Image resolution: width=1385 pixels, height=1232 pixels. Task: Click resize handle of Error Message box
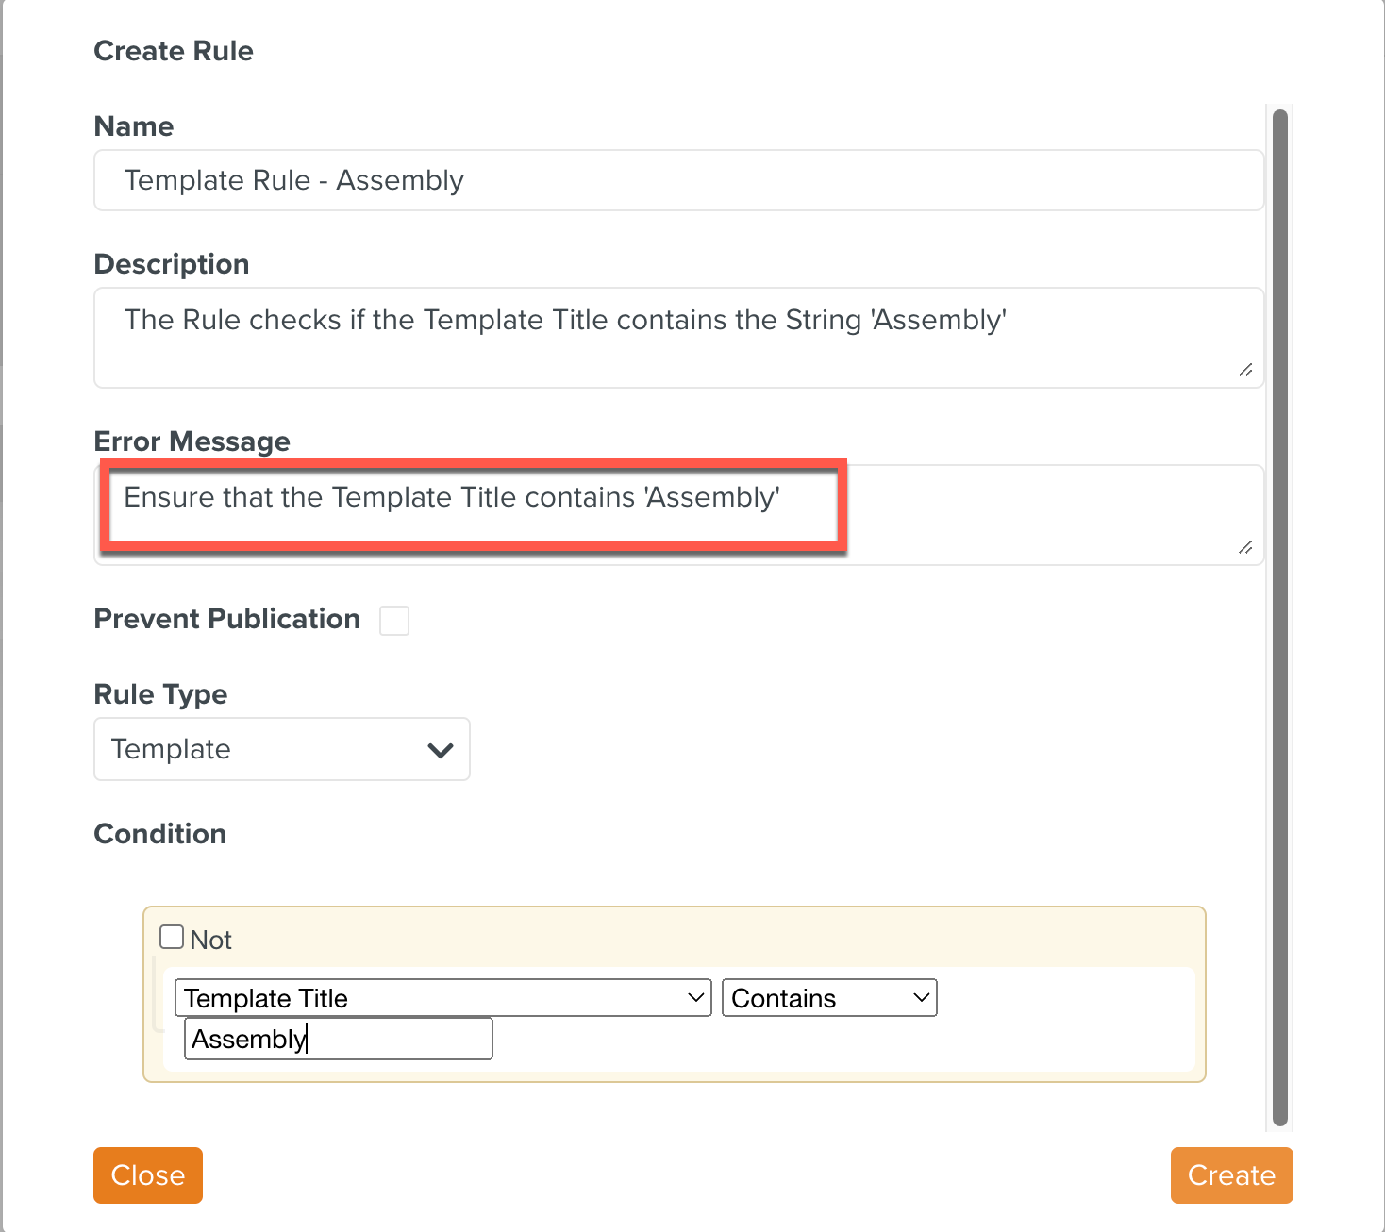click(x=1245, y=547)
